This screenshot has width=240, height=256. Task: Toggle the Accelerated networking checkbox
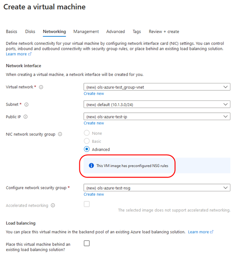pyautogui.click(x=86, y=204)
